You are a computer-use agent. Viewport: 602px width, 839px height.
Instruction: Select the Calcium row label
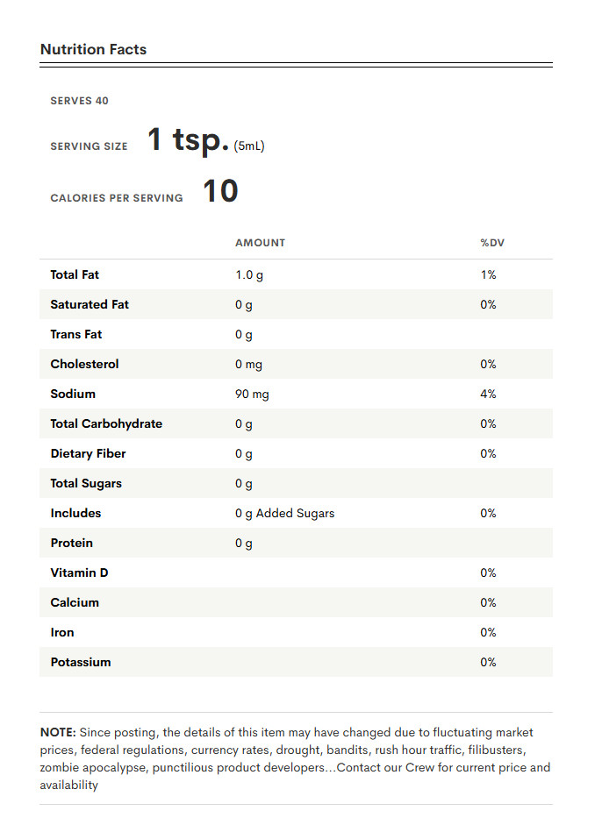coord(75,603)
